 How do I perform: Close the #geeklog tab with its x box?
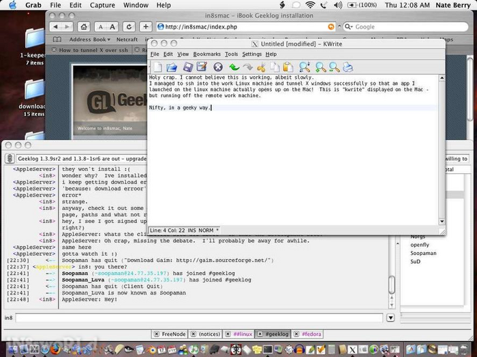tap(260, 334)
